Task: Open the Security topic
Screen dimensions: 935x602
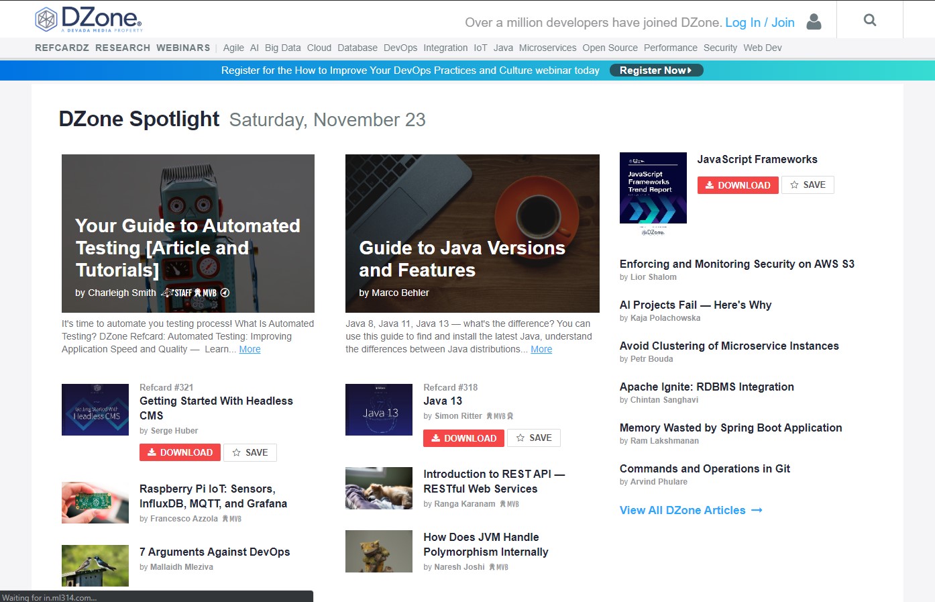Action: pyautogui.click(x=720, y=48)
